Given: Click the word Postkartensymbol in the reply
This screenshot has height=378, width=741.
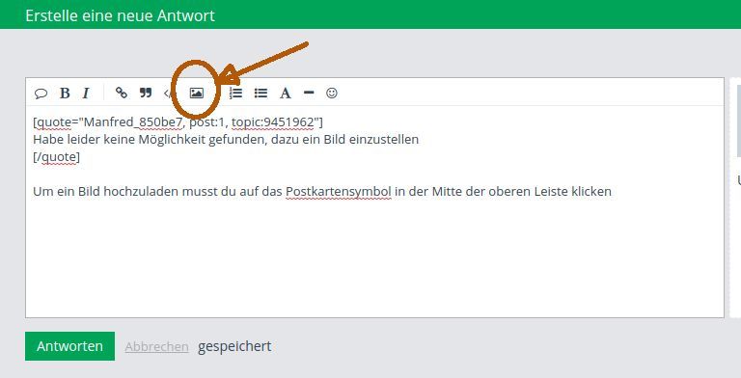Looking at the screenshot, I should [x=339, y=192].
